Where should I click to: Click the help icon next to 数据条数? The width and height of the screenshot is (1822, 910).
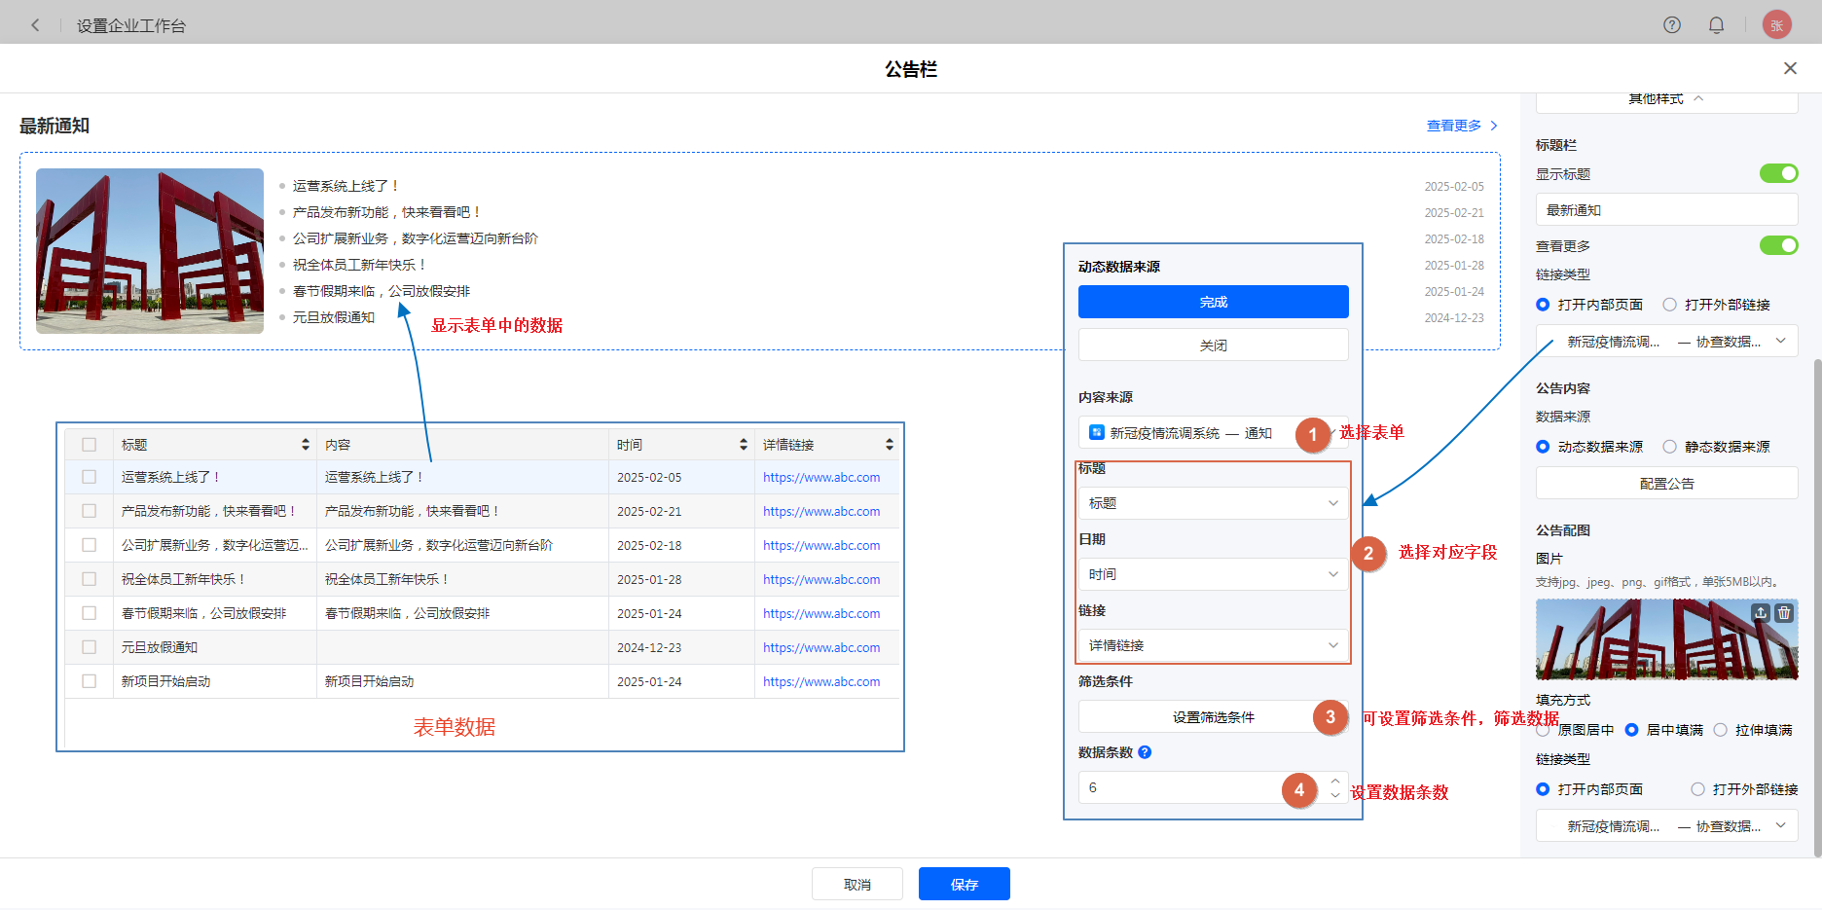click(x=1145, y=752)
